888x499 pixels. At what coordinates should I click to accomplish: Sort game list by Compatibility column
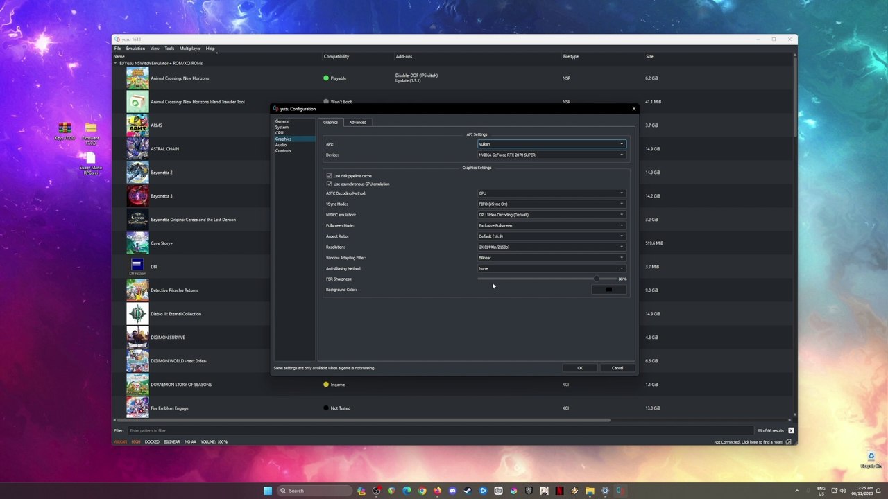[336, 57]
